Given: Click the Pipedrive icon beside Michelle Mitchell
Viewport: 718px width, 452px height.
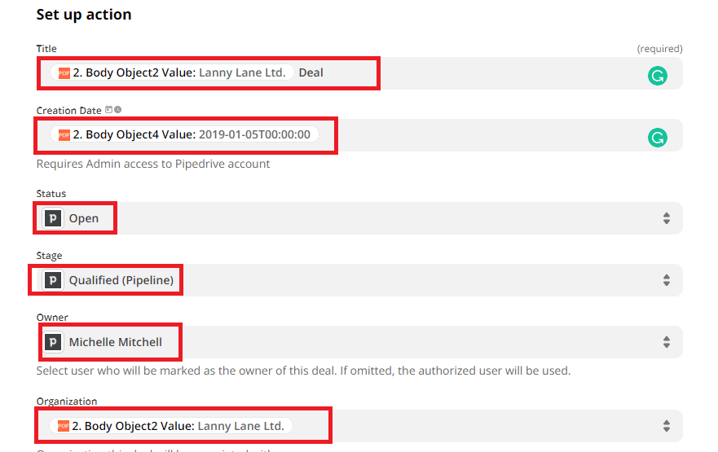Looking at the screenshot, I should [x=53, y=342].
